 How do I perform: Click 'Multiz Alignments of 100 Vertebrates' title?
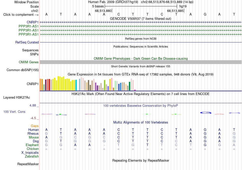tap(141, 122)
